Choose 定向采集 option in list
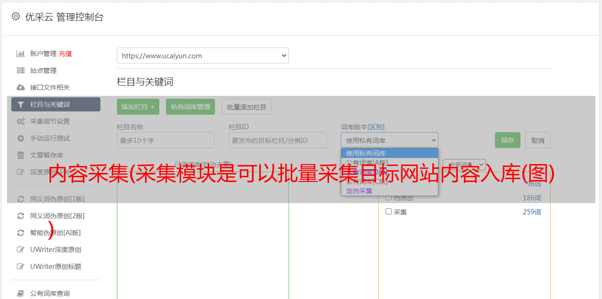602x299 pixels. [389, 191]
